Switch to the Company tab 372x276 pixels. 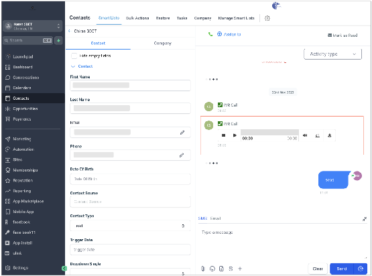point(162,43)
